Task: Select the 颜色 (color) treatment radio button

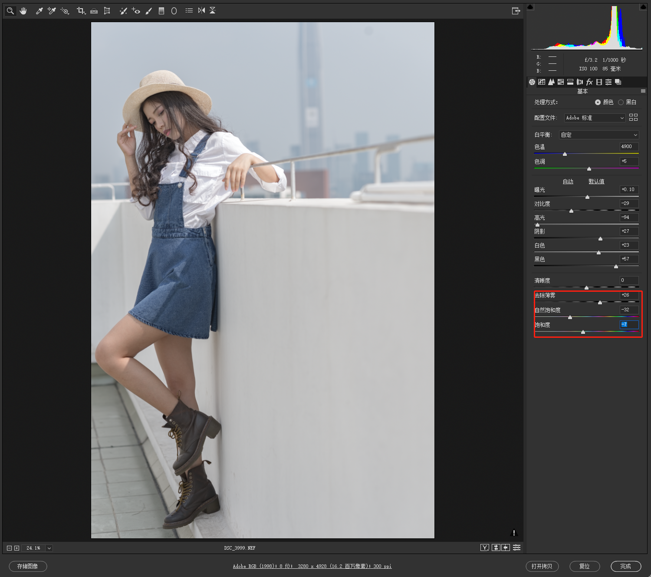Action: [598, 102]
